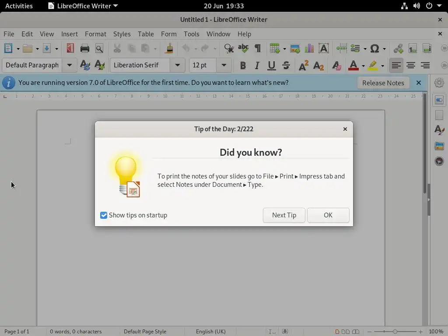Viewport: 448px width, 336px height.
Task: Click the Clone Formatting paintbrush
Action: click(x=169, y=48)
